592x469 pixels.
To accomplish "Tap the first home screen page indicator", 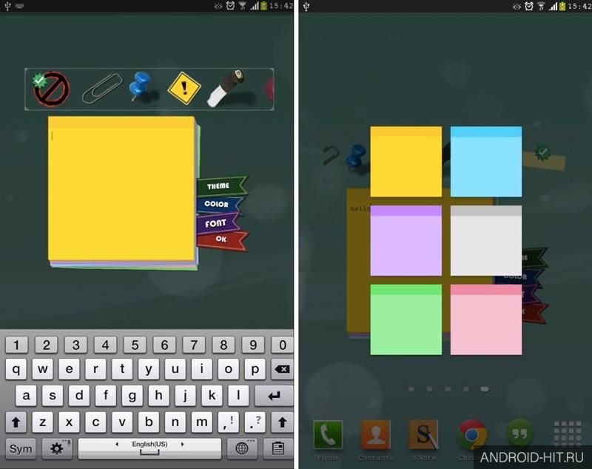I will (x=411, y=389).
